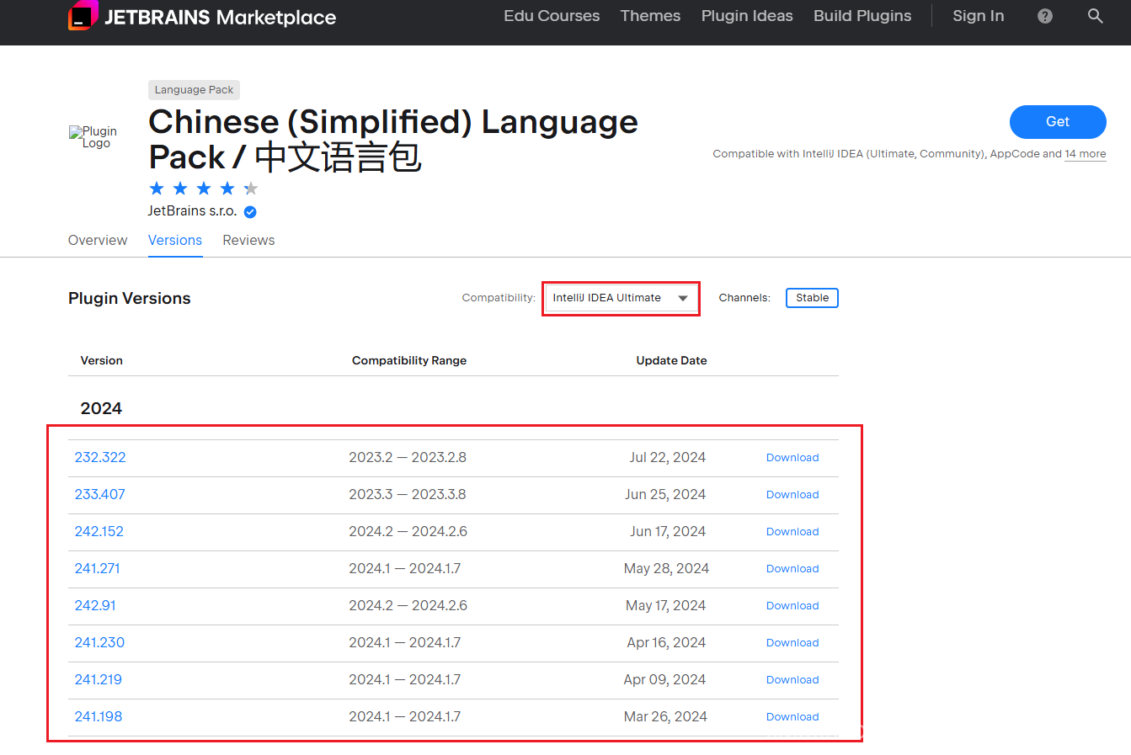Toggle the Stable channel filter
The width and height of the screenshot is (1131, 755).
pyautogui.click(x=812, y=298)
